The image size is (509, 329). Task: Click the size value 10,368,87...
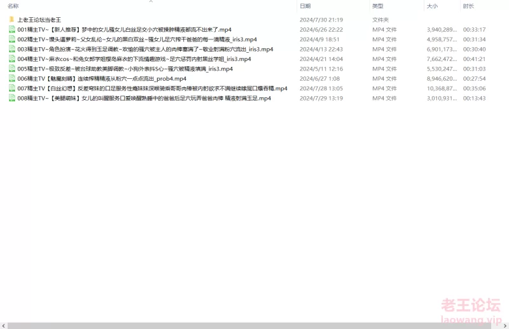pos(442,88)
